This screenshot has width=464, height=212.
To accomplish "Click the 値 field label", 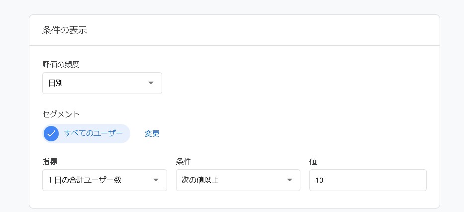I will 313,161.
